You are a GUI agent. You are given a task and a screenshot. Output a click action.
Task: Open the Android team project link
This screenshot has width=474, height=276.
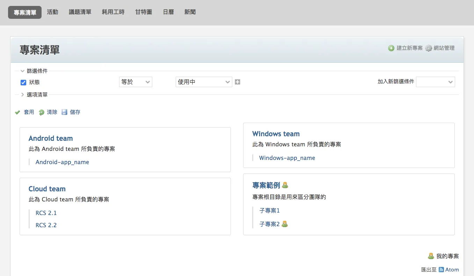(x=51, y=138)
